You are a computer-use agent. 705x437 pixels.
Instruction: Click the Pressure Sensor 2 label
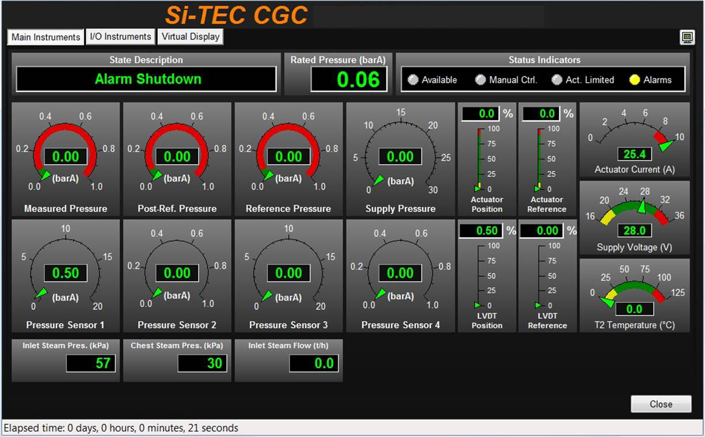(177, 325)
